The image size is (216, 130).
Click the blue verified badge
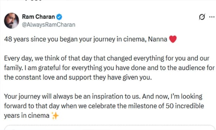59,17
